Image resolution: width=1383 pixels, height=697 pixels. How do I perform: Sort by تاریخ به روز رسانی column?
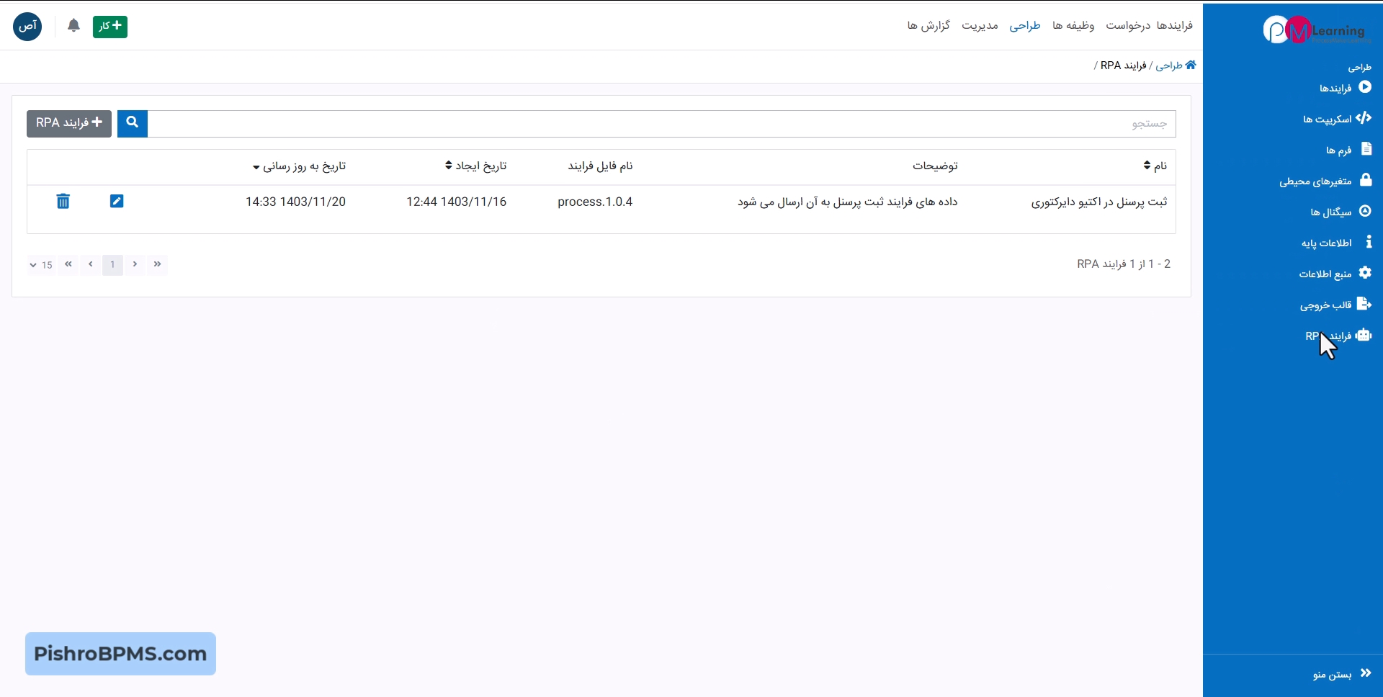click(300, 166)
